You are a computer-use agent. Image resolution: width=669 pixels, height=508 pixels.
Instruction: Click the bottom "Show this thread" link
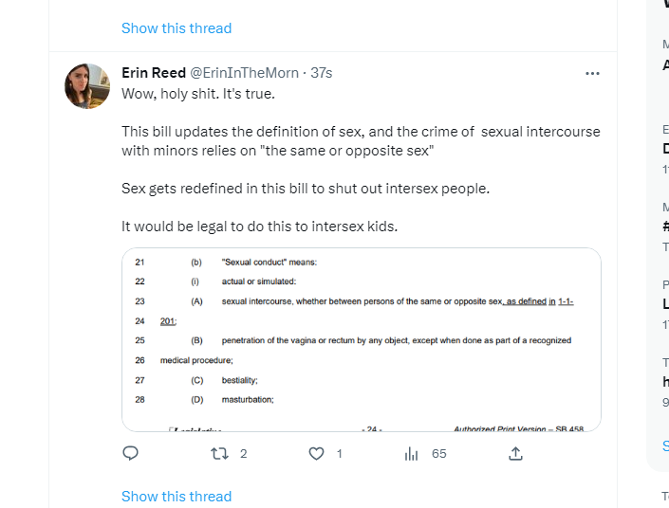pyautogui.click(x=177, y=497)
